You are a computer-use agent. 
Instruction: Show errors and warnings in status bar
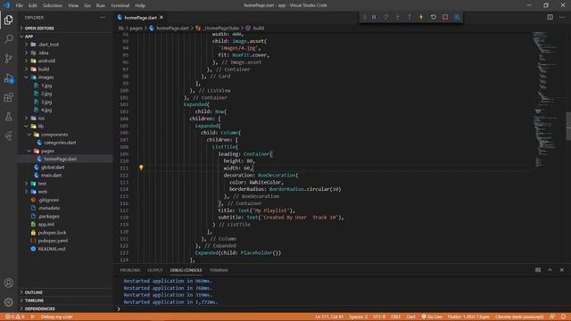(x=14, y=317)
